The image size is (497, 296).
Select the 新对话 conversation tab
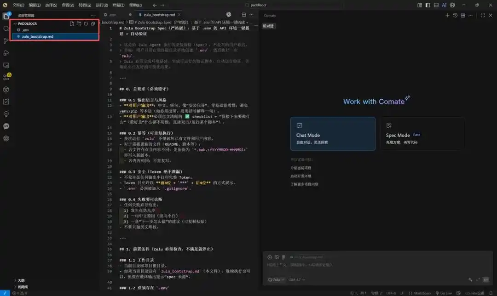click(268, 26)
